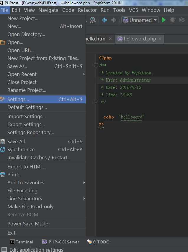The height and width of the screenshot is (252, 188).
Task: Click the fold end marker at comment close
Action: (x=96, y=102)
